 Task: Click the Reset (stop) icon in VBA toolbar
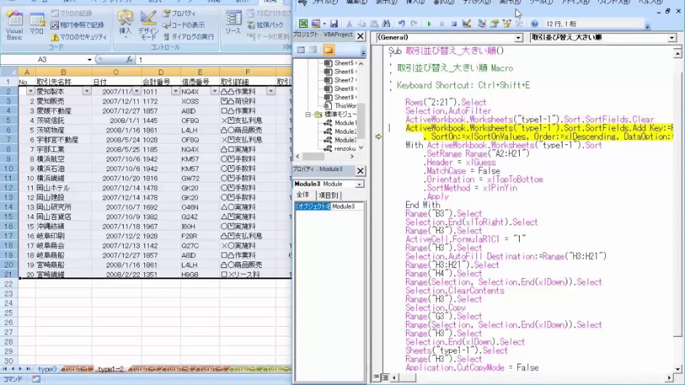454,24
